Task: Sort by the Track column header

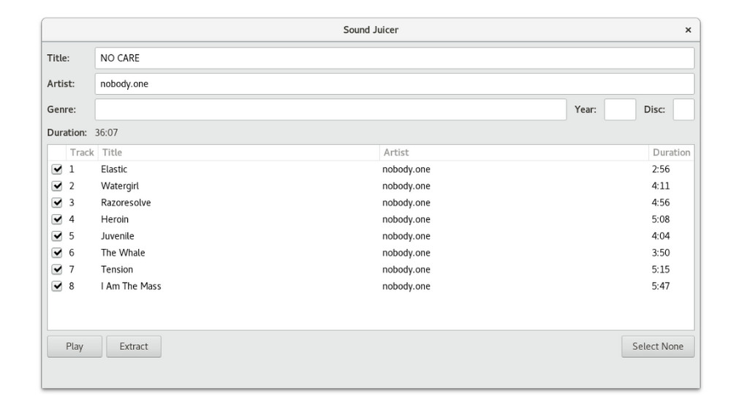Action: 82,153
